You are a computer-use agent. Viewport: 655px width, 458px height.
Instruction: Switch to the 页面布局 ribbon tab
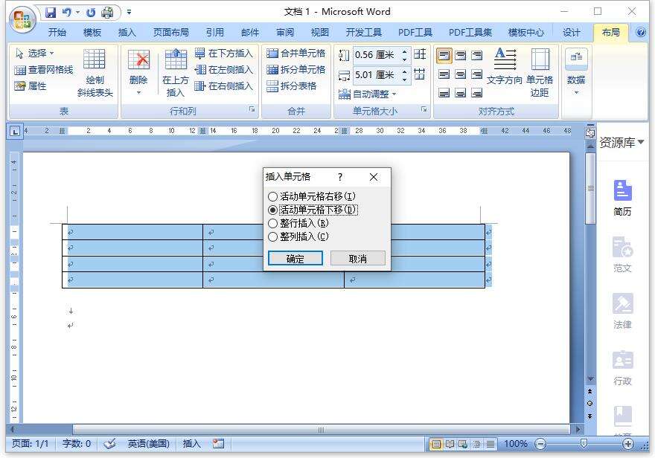click(x=170, y=33)
